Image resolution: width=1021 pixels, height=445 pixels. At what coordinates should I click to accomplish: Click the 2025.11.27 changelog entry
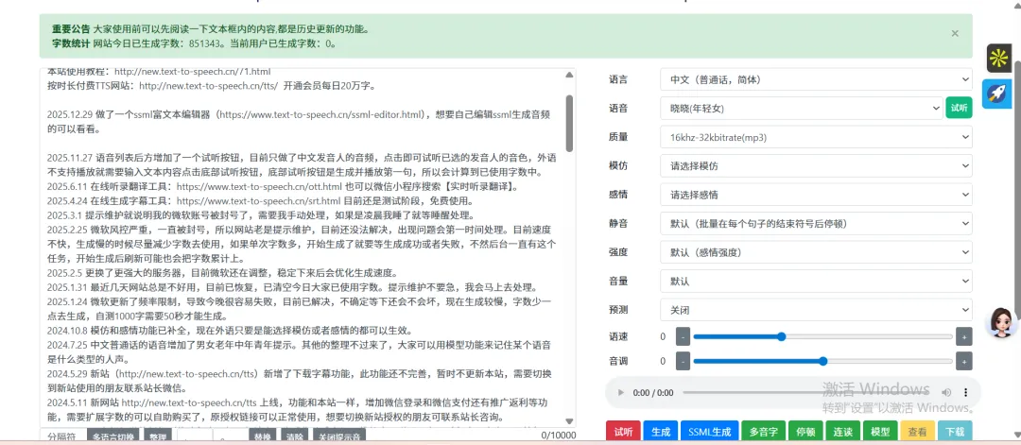tap(302, 164)
